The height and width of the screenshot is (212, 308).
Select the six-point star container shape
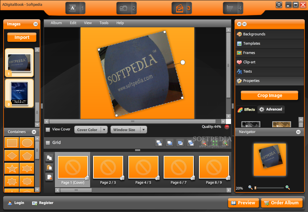27,169
